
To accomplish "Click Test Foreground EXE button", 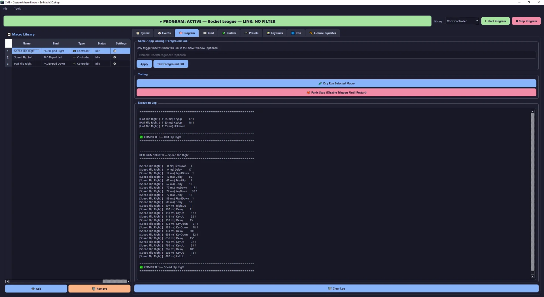I will point(171,64).
